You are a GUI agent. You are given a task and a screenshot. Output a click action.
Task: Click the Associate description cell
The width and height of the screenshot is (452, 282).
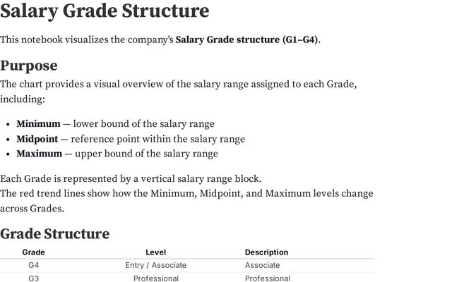point(262,265)
